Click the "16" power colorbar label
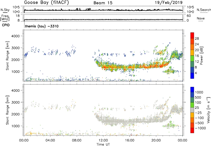 tap(197, 56)
